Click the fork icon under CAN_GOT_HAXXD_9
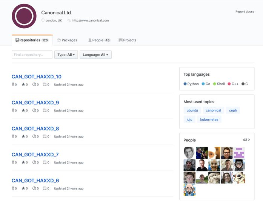This screenshot has height=202, width=263. (13, 110)
